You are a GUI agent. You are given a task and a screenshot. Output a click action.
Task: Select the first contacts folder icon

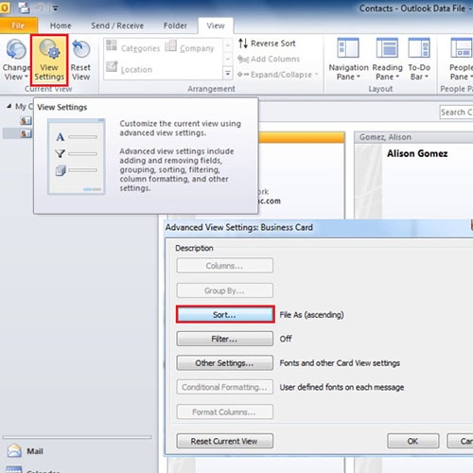(x=26, y=120)
